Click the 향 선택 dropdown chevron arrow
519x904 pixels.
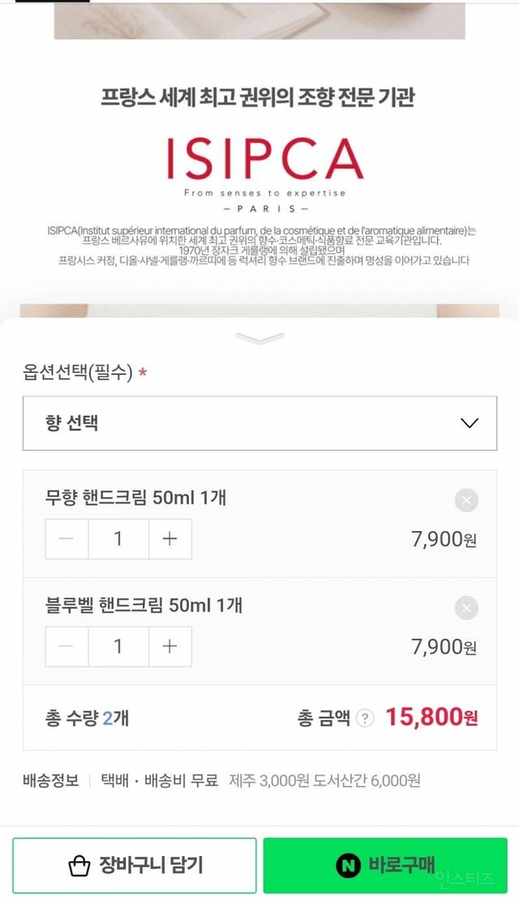[469, 423]
